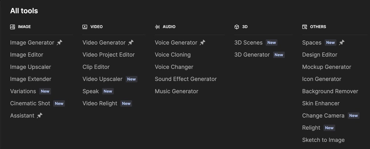Launch the Video Project Editor
370x149 pixels.
109,55
